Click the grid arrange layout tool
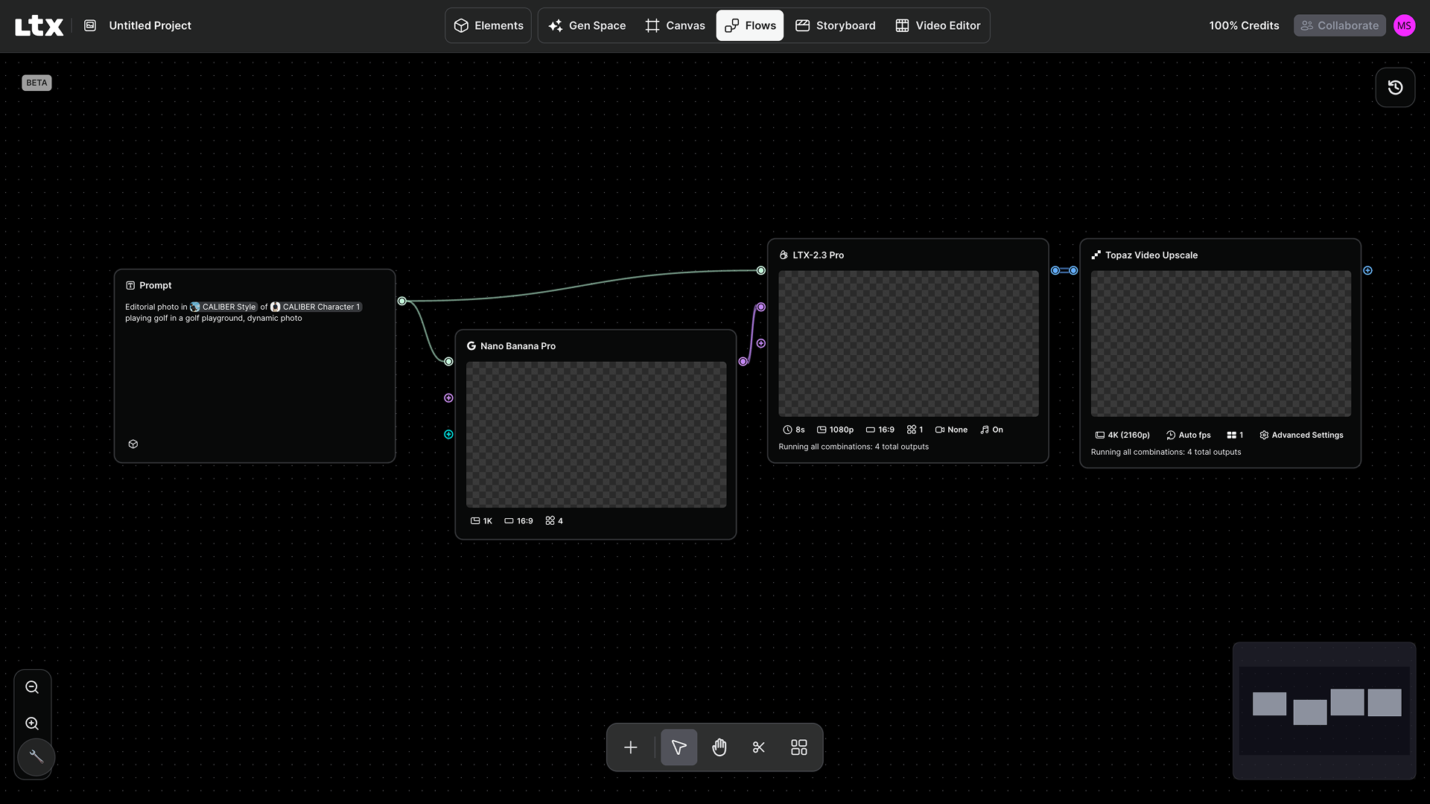Screen dimensions: 1430x804 click(799, 747)
